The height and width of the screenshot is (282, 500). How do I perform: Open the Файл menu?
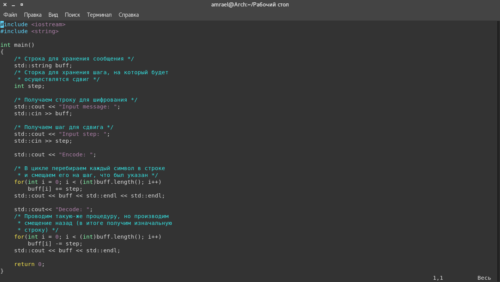point(10,15)
